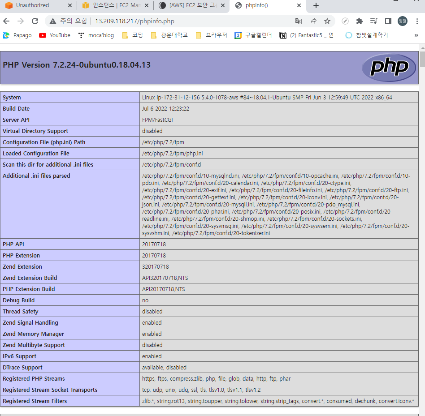
Task: Open the 참빛설계학기 bookmark
Action: 367,35
